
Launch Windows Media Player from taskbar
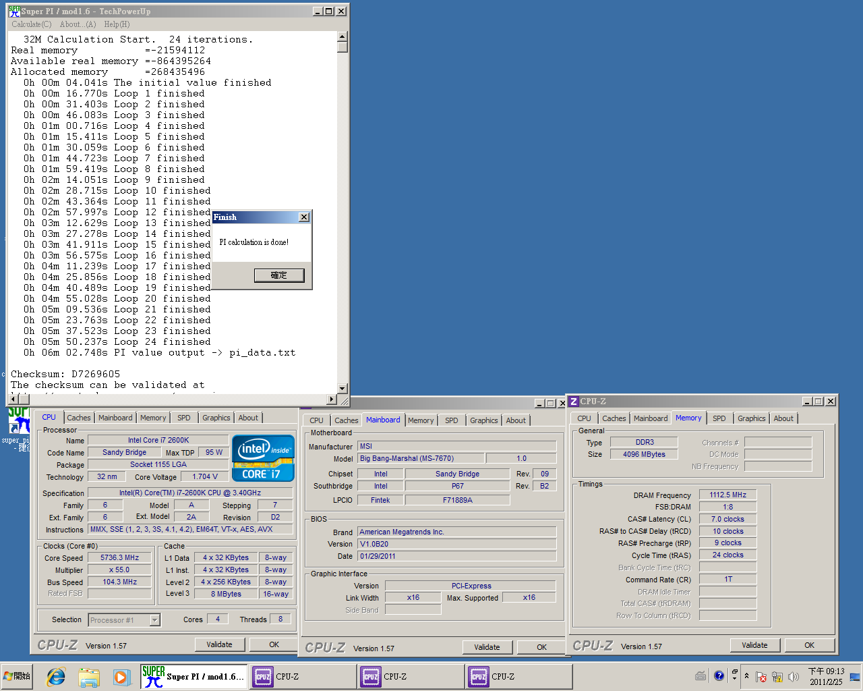click(x=121, y=676)
